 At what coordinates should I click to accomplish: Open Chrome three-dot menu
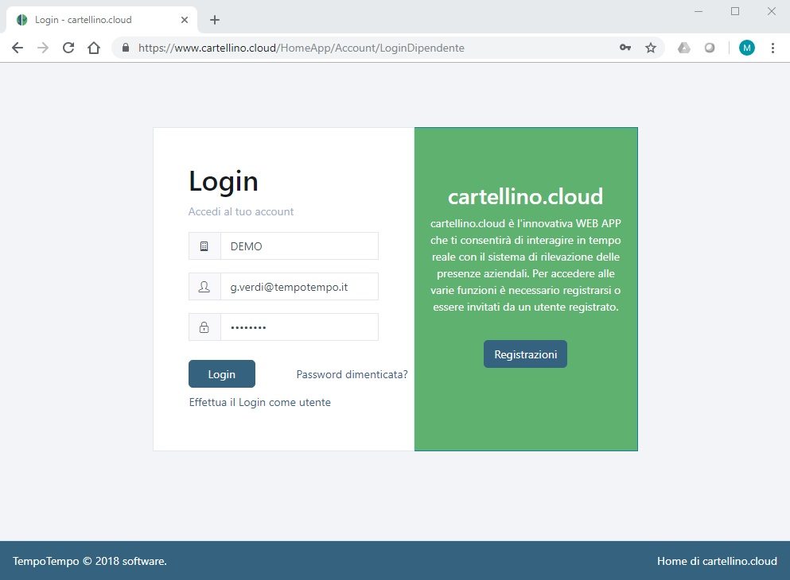[x=772, y=48]
